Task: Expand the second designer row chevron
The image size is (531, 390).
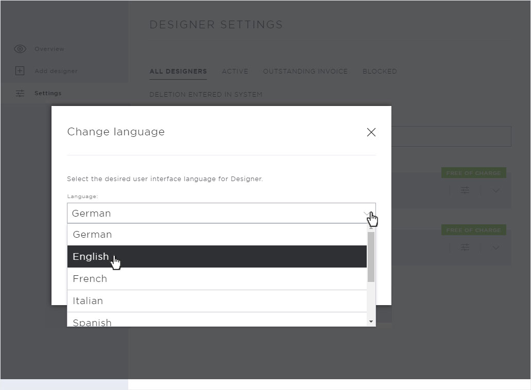Action: (x=496, y=248)
